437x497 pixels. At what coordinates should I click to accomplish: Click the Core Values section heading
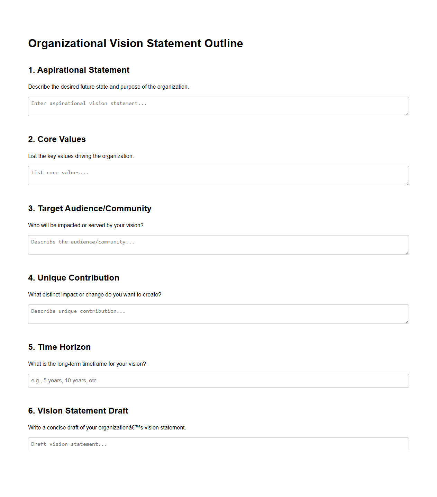[57, 139]
